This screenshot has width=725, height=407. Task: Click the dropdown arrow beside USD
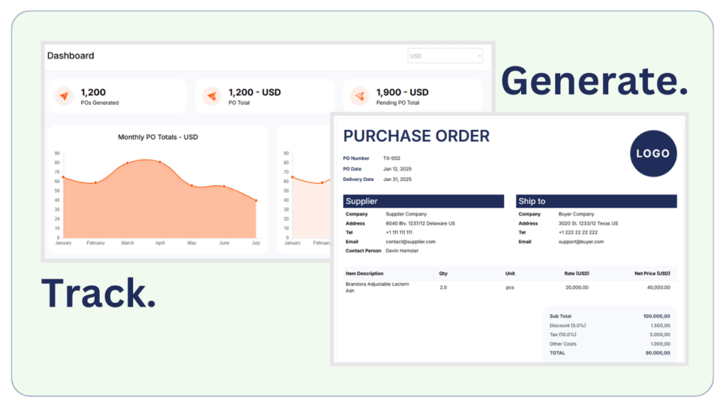pos(481,56)
